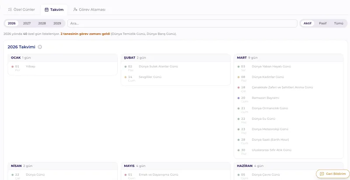Open the Geri Bildirim feedback button
Image resolution: width=350 pixels, height=180 pixels.
click(x=332, y=174)
